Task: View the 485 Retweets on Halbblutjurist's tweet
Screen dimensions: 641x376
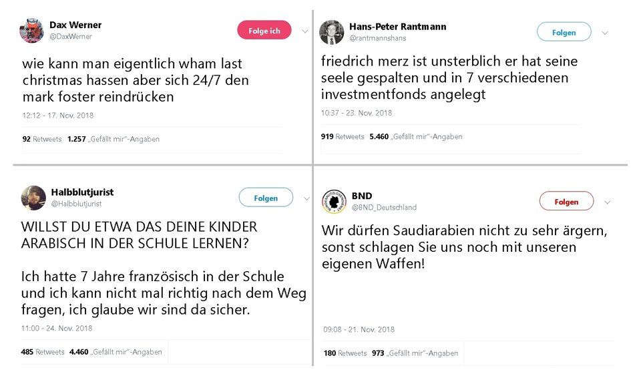Action: click(43, 352)
